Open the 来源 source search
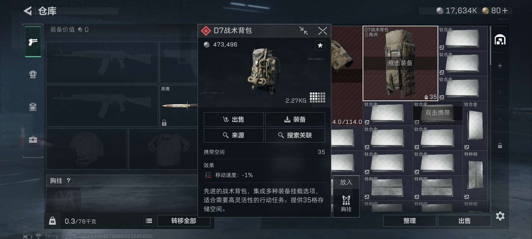Image resolution: width=532 pixels, height=239 pixels. 233,135
